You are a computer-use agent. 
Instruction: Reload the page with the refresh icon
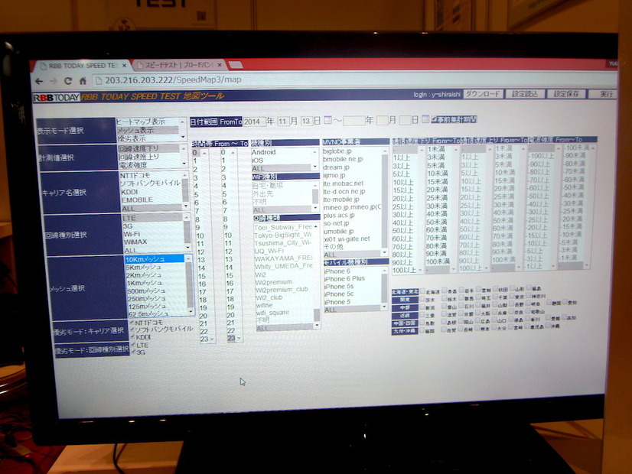[x=68, y=81]
